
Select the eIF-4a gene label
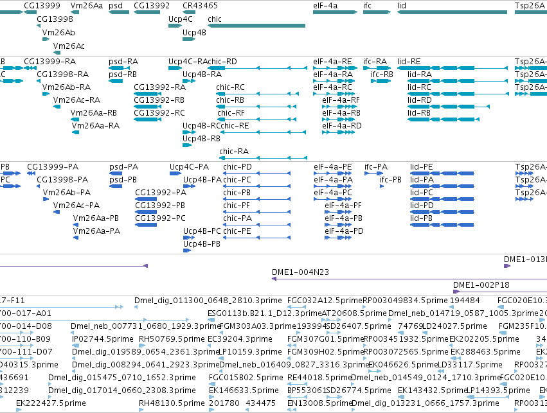click(325, 6)
